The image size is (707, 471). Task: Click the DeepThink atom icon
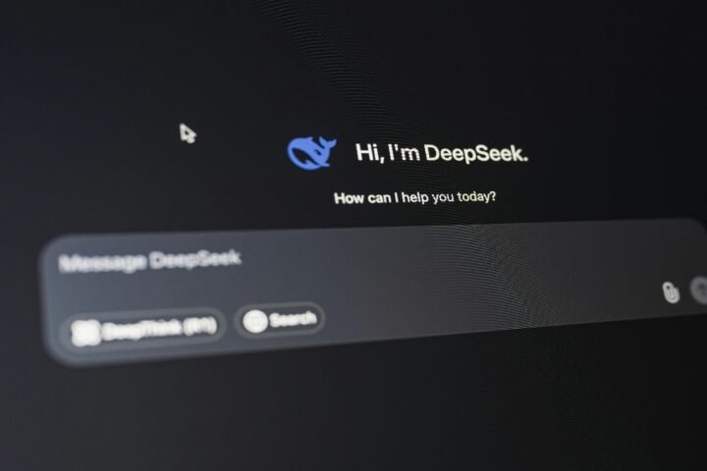[x=86, y=333]
